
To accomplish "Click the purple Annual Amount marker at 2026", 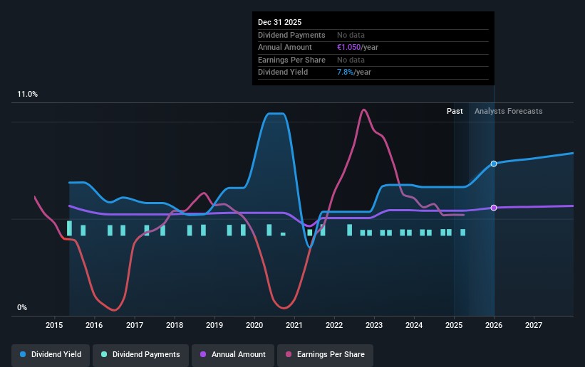I will pyautogui.click(x=494, y=208).
